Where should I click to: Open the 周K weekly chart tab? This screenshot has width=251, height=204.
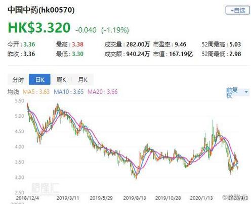(61, 79)
